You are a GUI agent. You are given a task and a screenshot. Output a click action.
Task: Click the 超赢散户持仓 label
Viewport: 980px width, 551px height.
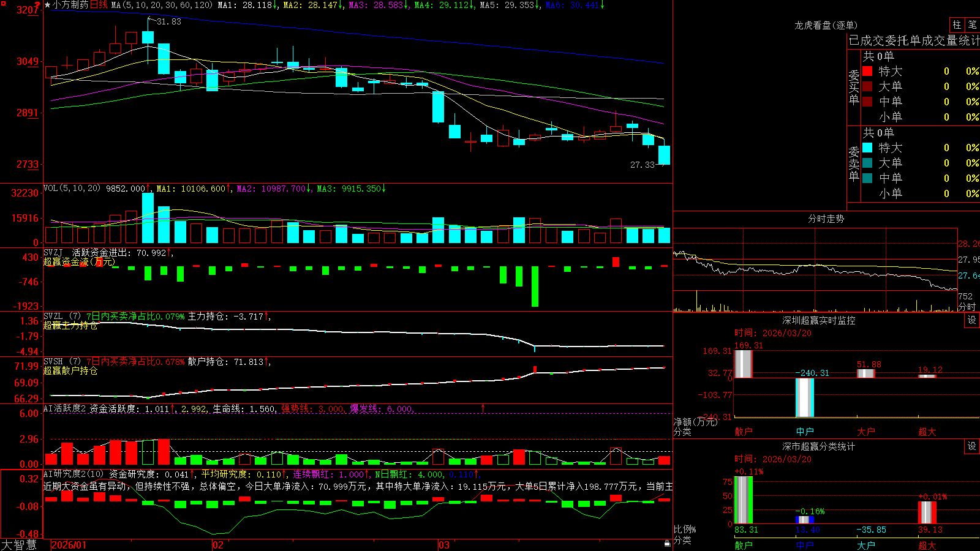[x=70, y=371]
